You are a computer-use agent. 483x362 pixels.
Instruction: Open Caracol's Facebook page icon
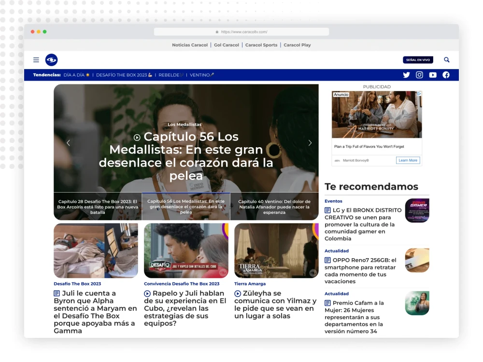446,75
